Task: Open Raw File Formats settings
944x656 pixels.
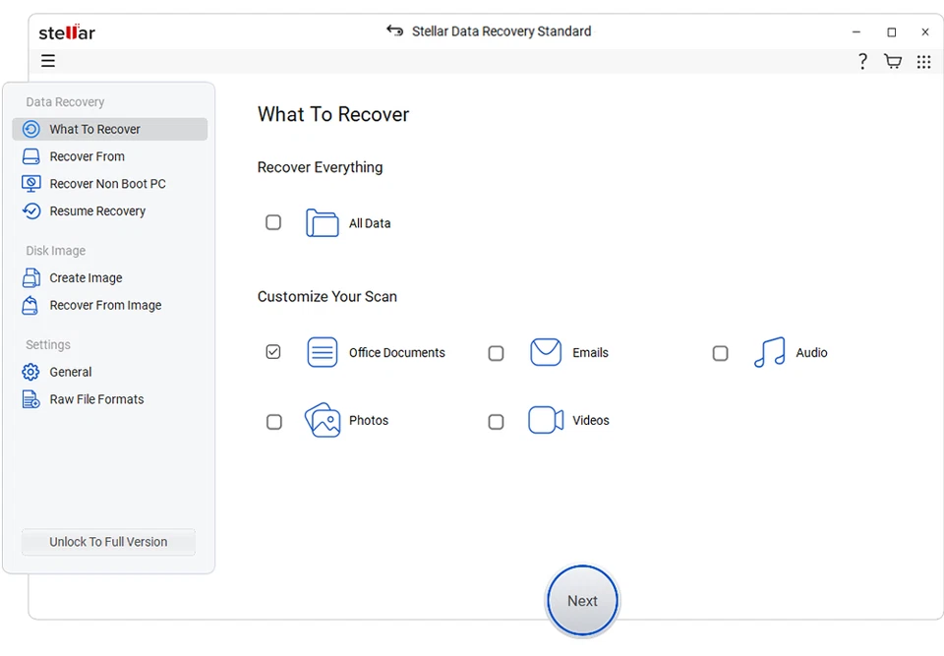Action: point(32,399)
